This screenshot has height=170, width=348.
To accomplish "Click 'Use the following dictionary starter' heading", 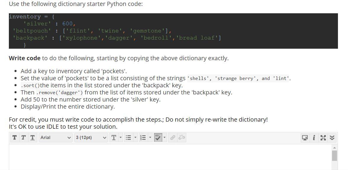I will click(76, 4).
